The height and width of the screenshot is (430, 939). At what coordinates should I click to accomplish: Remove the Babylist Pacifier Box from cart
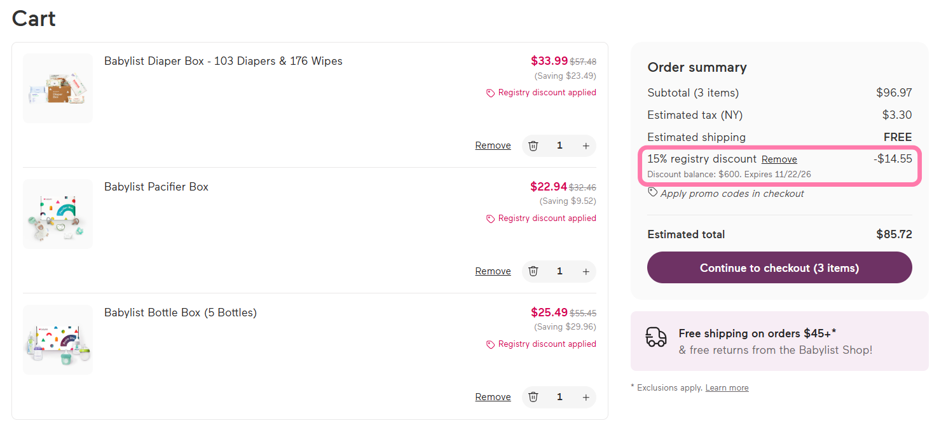coord(493,271)
